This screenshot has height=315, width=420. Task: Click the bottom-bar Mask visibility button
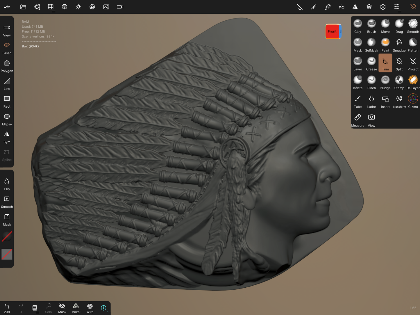62,308
